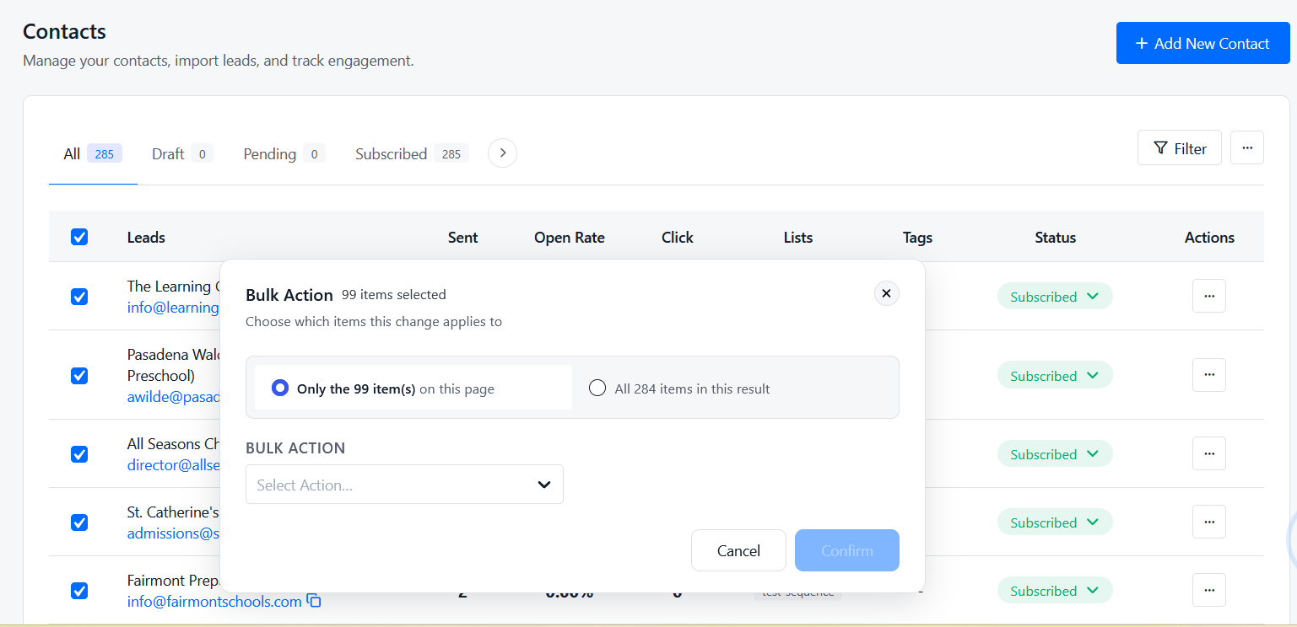Open the actions ellipsis for the Pasadena row
1297x627 pixels.
[x=1209, y=375]
